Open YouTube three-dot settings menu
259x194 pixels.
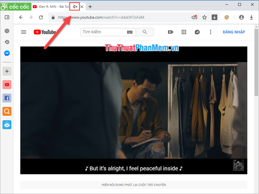point(211,32)
